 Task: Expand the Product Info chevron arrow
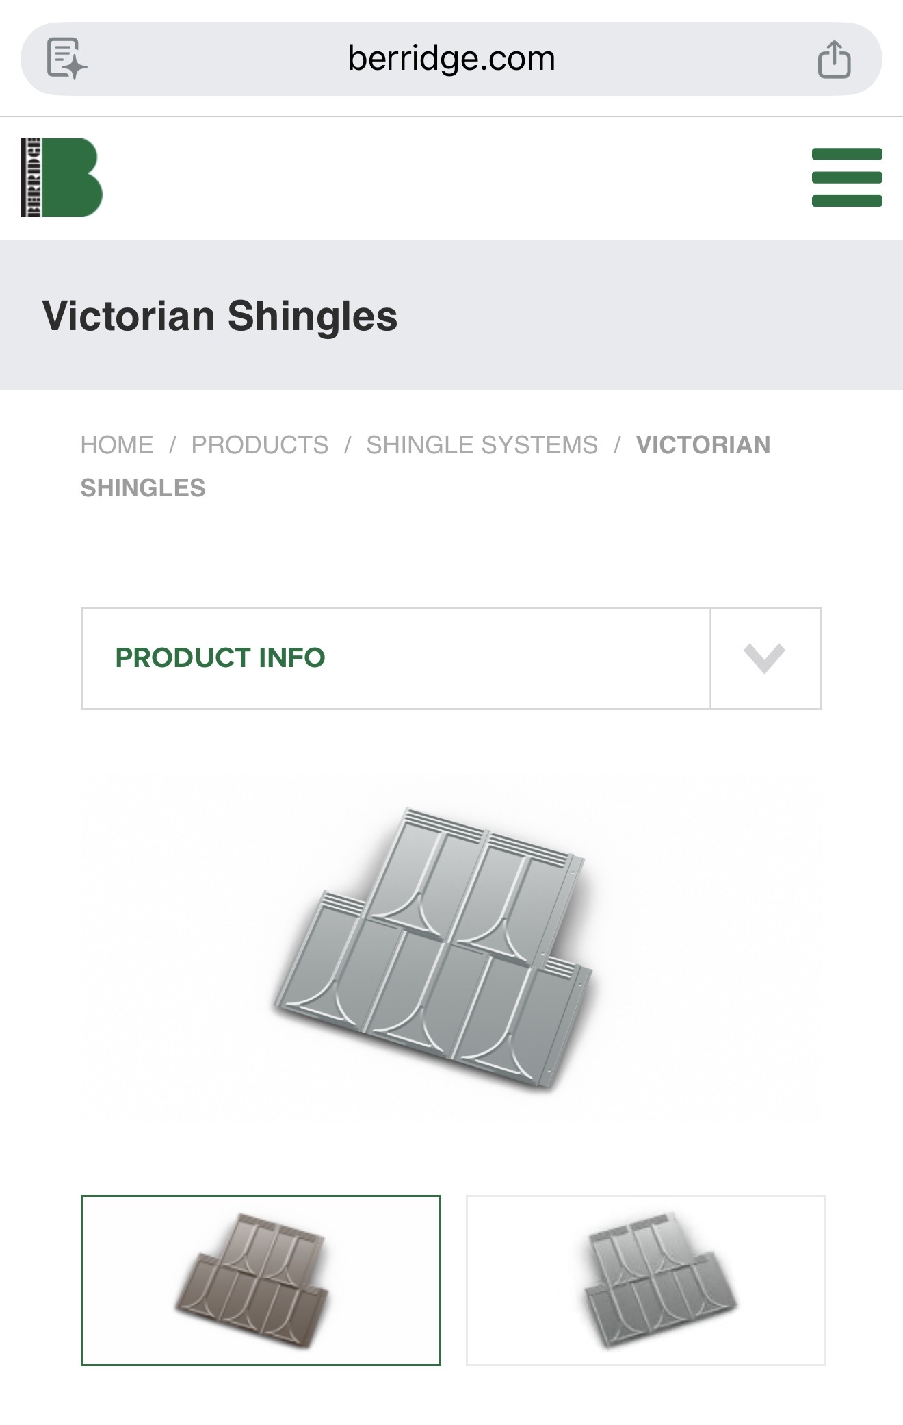pyautogui.click(x=765, y=658)
